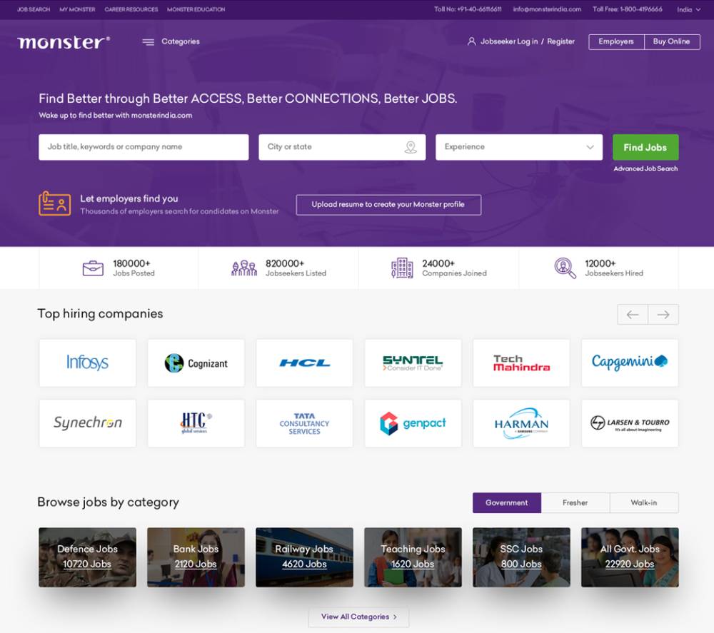The image size is (714, 633).
Task: Open the Synechron company logo tile
Action: tap(87, 423)
